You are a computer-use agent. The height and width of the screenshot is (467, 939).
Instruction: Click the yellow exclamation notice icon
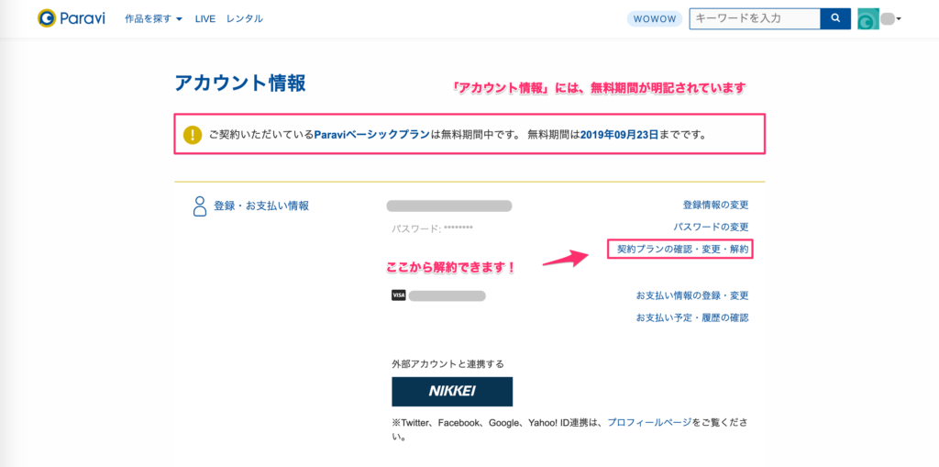(x=193, y=134)
